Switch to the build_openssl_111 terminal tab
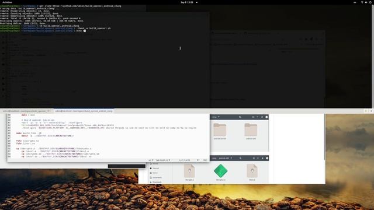This screenshot has height=210, width=374. point(27,111)
